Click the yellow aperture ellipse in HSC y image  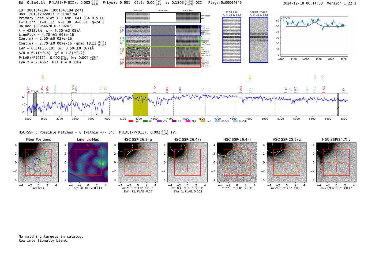click(336, 162)
